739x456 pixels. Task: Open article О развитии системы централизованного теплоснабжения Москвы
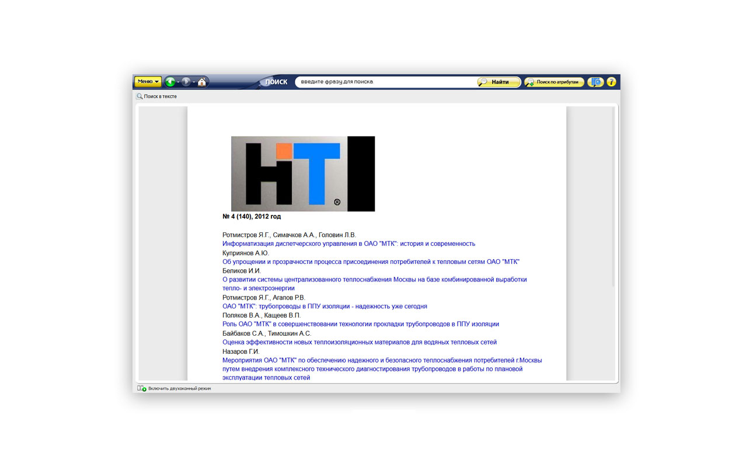[375, 284]
